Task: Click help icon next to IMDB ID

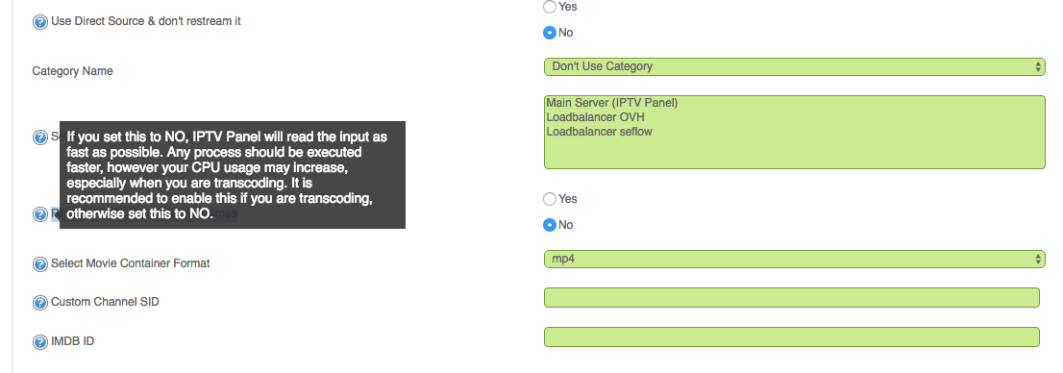Action: 40,342
